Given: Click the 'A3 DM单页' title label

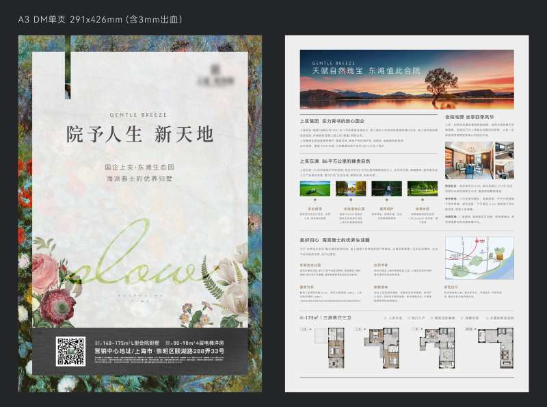Looking at the screenshot, I should tap(42, 19).
